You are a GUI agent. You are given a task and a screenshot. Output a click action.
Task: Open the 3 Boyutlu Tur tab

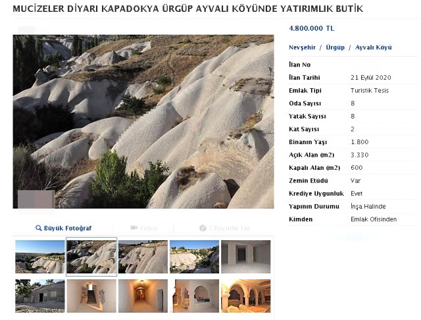[230, 228]
